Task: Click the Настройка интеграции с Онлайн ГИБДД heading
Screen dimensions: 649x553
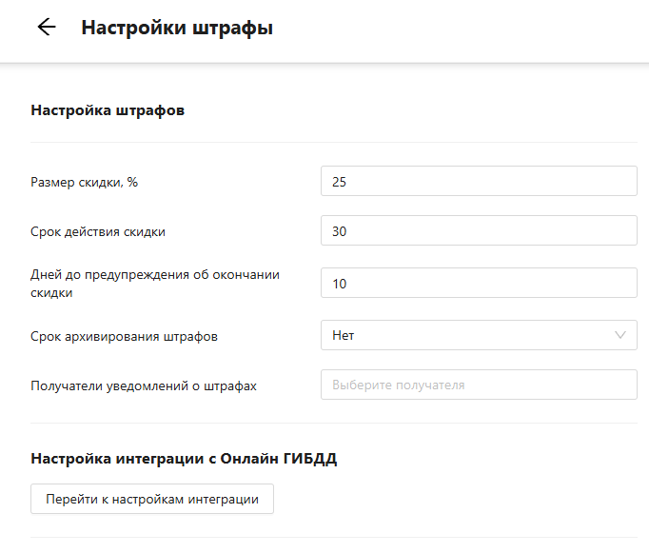Action: tap(184, 459)
